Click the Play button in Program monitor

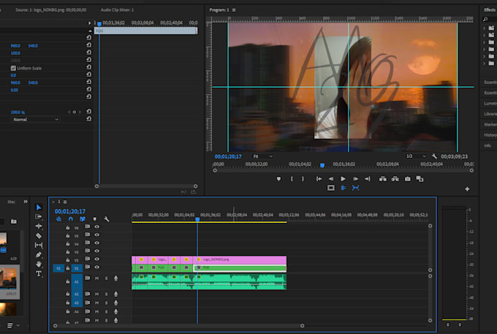pos(343,178)
